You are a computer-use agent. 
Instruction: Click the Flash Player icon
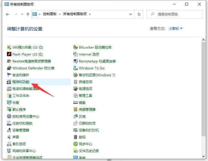9,54
